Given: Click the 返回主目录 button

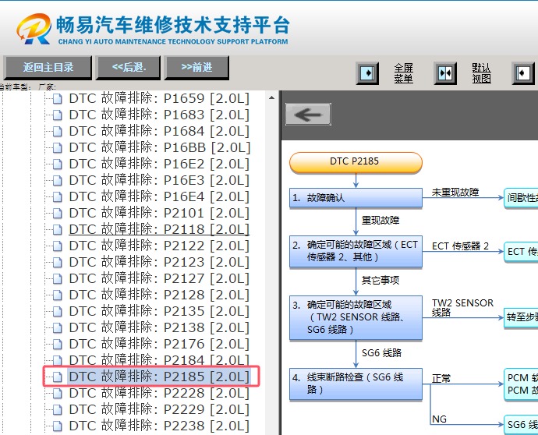Looking at the screenshot, I should point(48,68).
